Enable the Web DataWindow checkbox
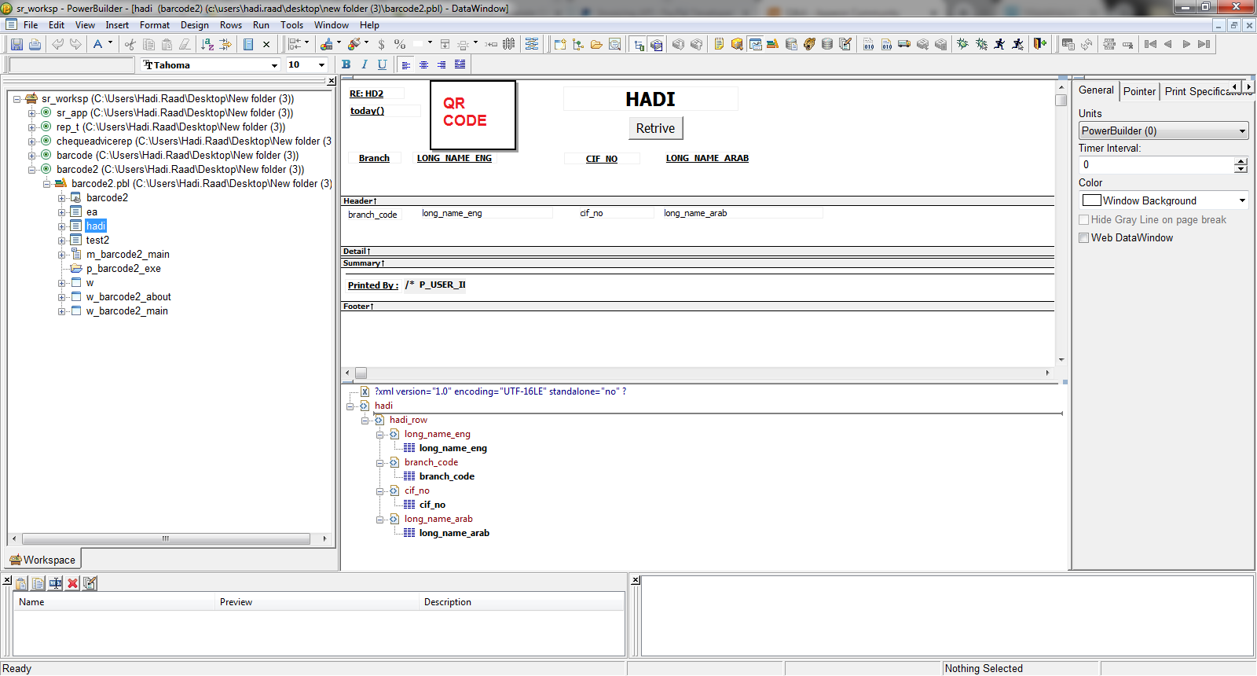 pyautogui.click(x=1084, y=238)
